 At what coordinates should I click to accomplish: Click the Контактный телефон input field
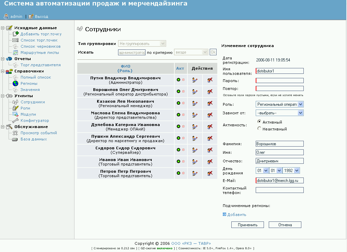click(280, 190)
